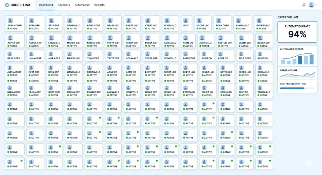Click the ALPHA GRP account avatar icon

coord(10,38)
